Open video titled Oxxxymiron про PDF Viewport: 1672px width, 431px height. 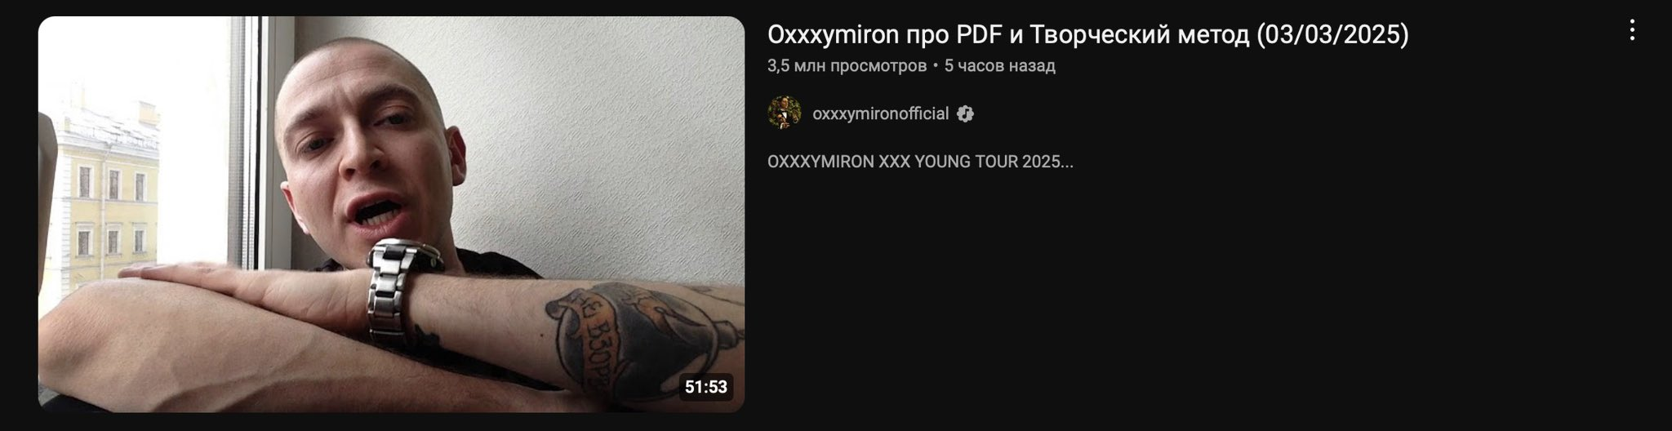1088,35
